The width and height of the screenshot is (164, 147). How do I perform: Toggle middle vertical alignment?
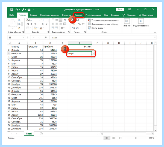click(x=57, y=20)
